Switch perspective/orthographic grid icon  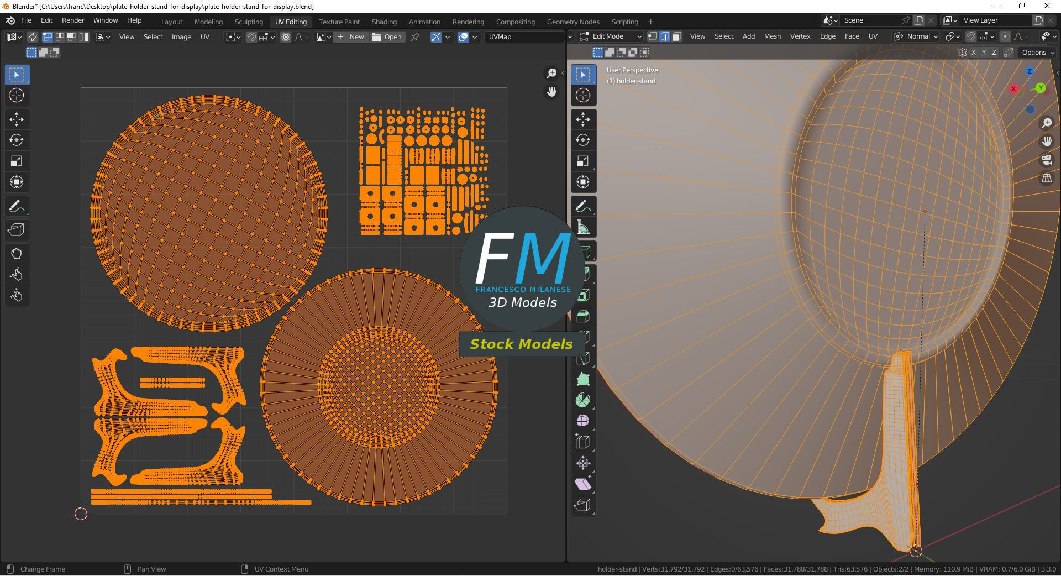coord(1047,179)
